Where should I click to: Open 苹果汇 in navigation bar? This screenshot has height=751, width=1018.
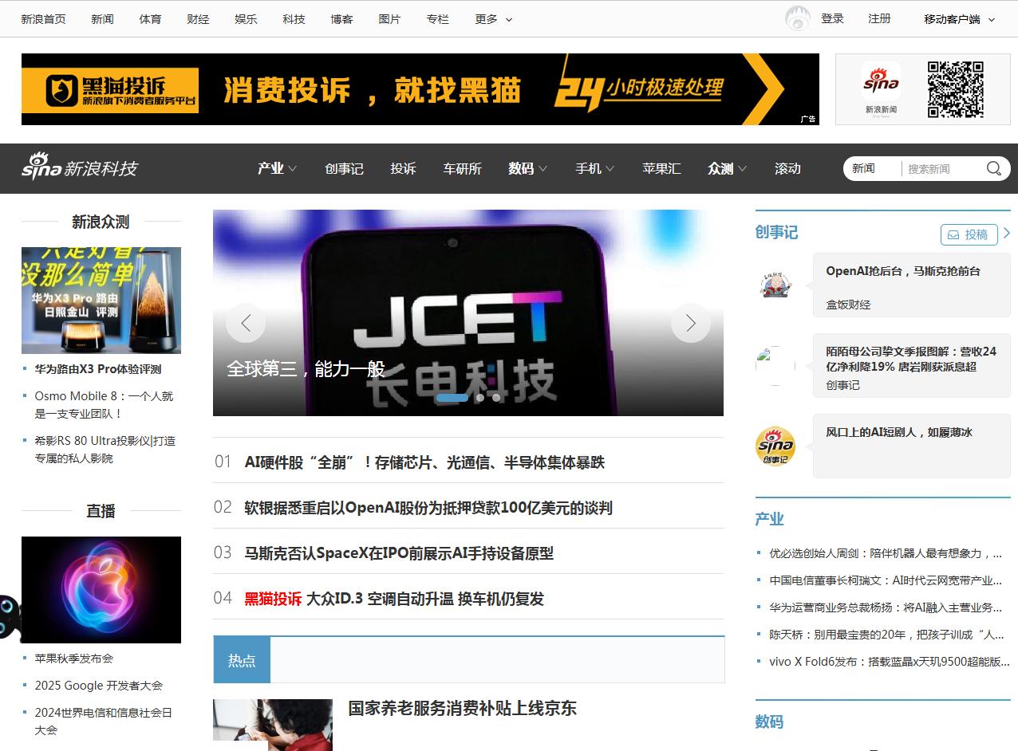[x=661, y=168]
